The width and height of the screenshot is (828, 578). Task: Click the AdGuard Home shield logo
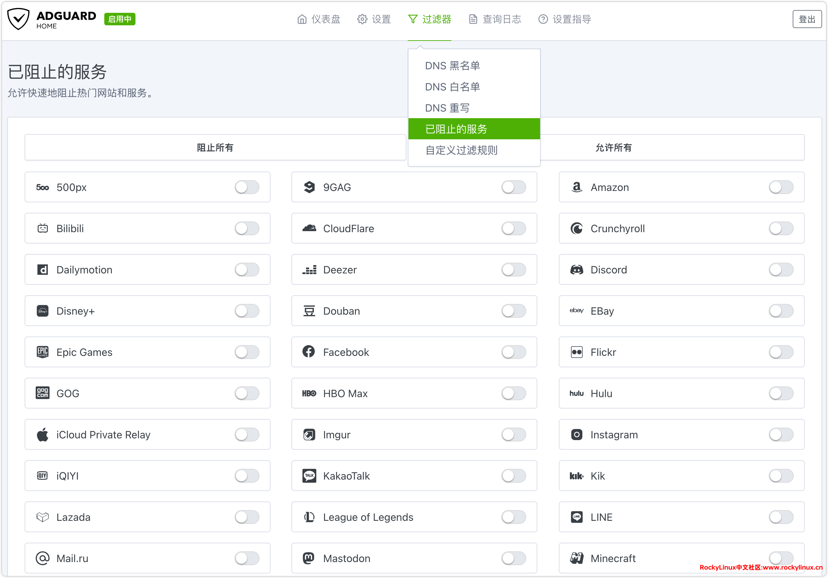point(18,19)
